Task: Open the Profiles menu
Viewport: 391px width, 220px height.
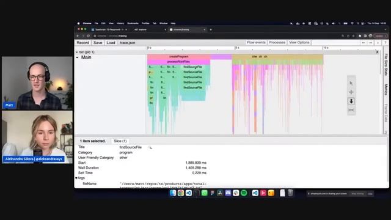Action: point(145,23)
